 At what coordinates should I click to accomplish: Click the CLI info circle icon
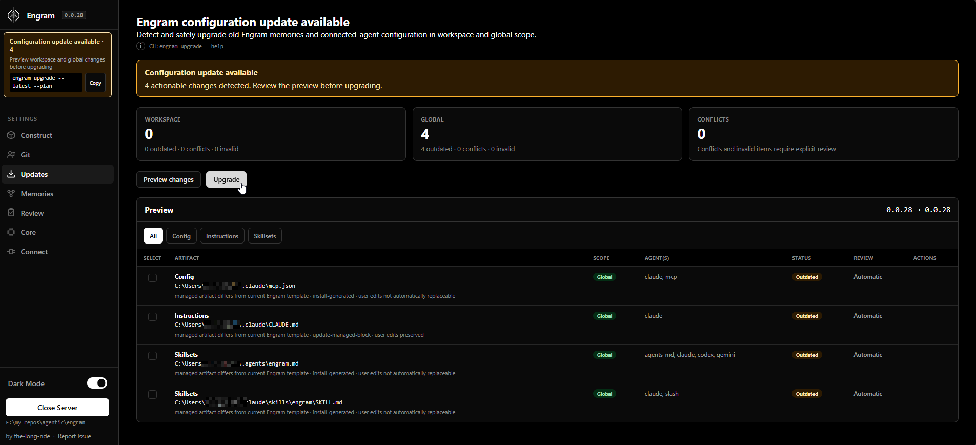[140, 46]
